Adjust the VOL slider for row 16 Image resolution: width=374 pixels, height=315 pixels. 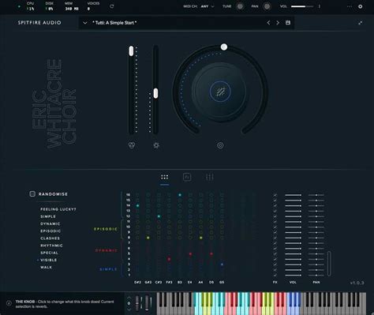coord(293,195)
